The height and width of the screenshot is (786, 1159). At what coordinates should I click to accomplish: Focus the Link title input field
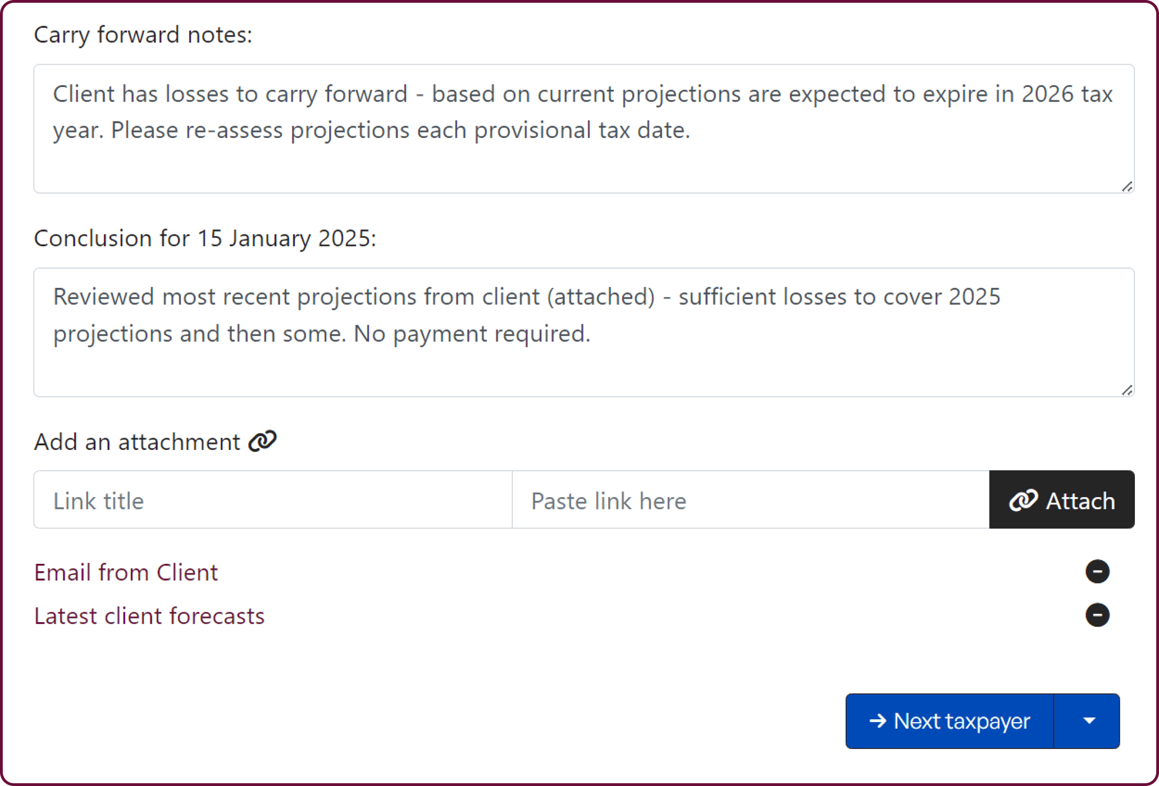[x=273, y=500]
